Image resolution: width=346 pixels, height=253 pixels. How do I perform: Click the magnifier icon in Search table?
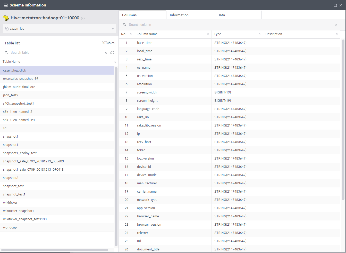pos(6,52)
